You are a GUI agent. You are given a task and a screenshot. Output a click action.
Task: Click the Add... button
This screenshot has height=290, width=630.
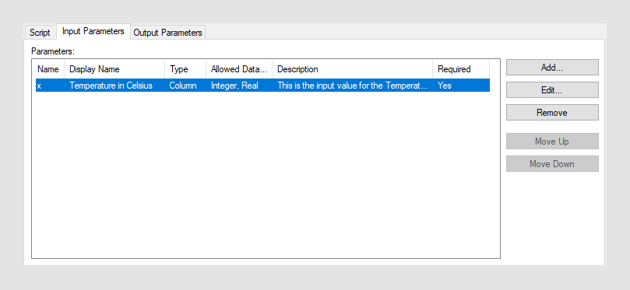point(552,68)
